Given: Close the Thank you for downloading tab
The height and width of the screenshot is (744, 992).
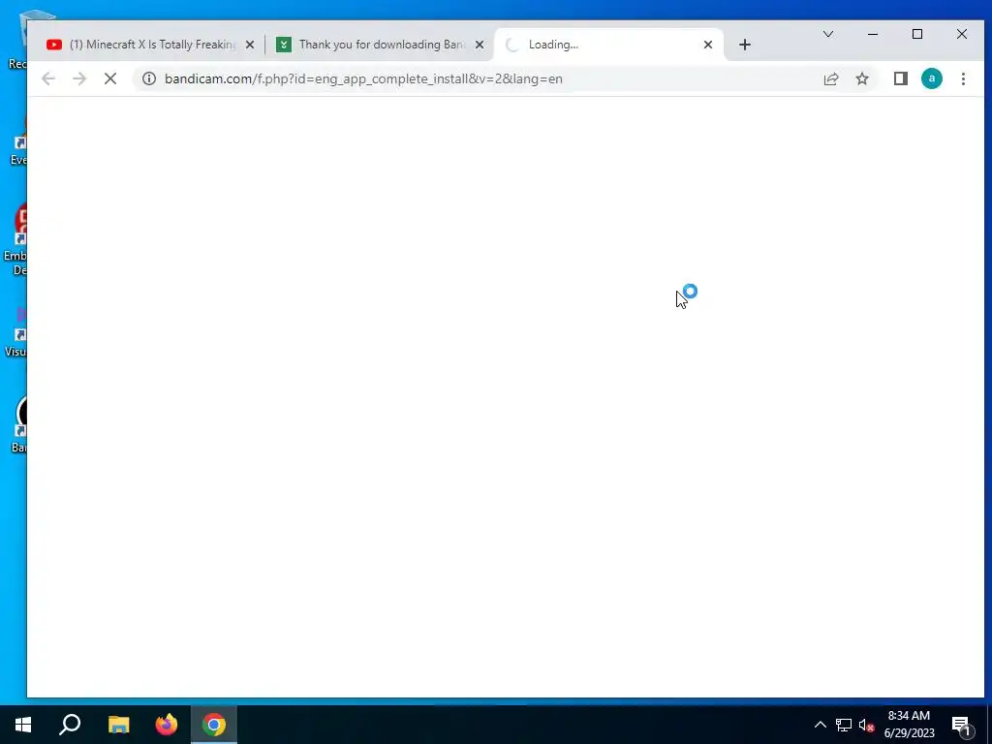Looking at the screenshot, I should coord(480,45).
